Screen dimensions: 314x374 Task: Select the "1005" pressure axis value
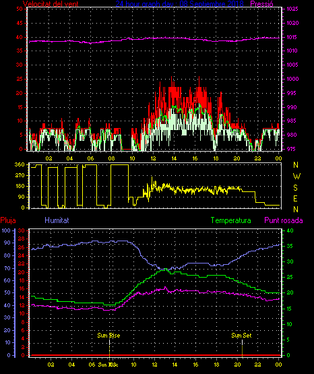tap(292, 65)
